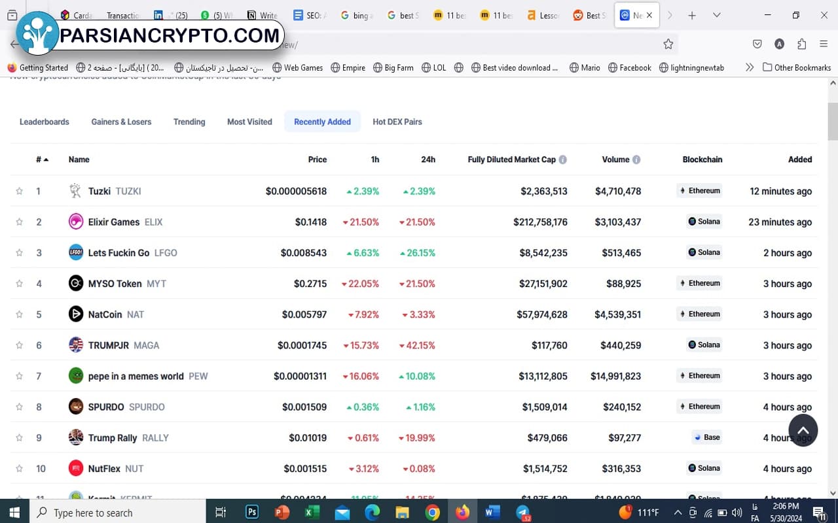Bookmark this page with the star icon

668,44
